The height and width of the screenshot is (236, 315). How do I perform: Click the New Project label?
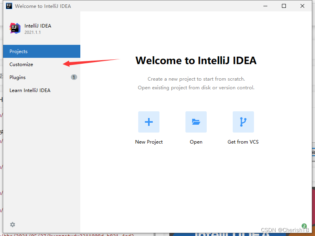(149, 142)
